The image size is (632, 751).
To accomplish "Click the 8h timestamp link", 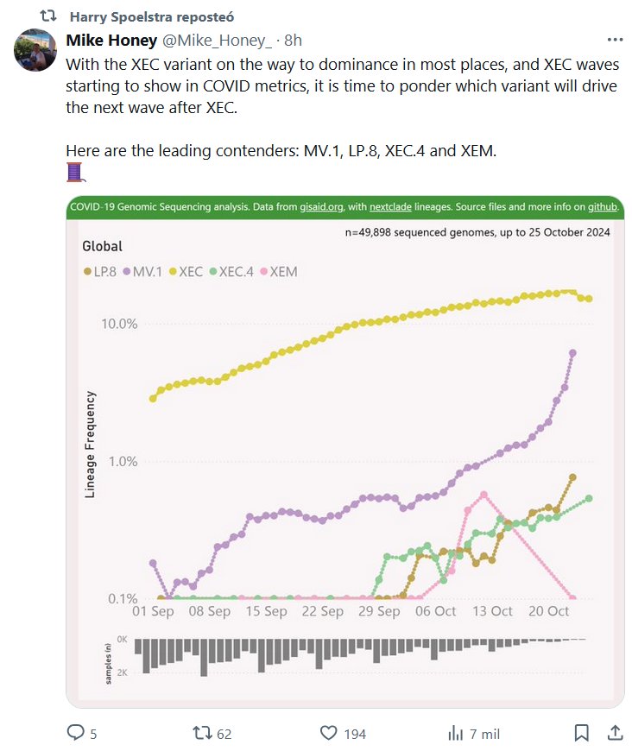I will 294,41.
